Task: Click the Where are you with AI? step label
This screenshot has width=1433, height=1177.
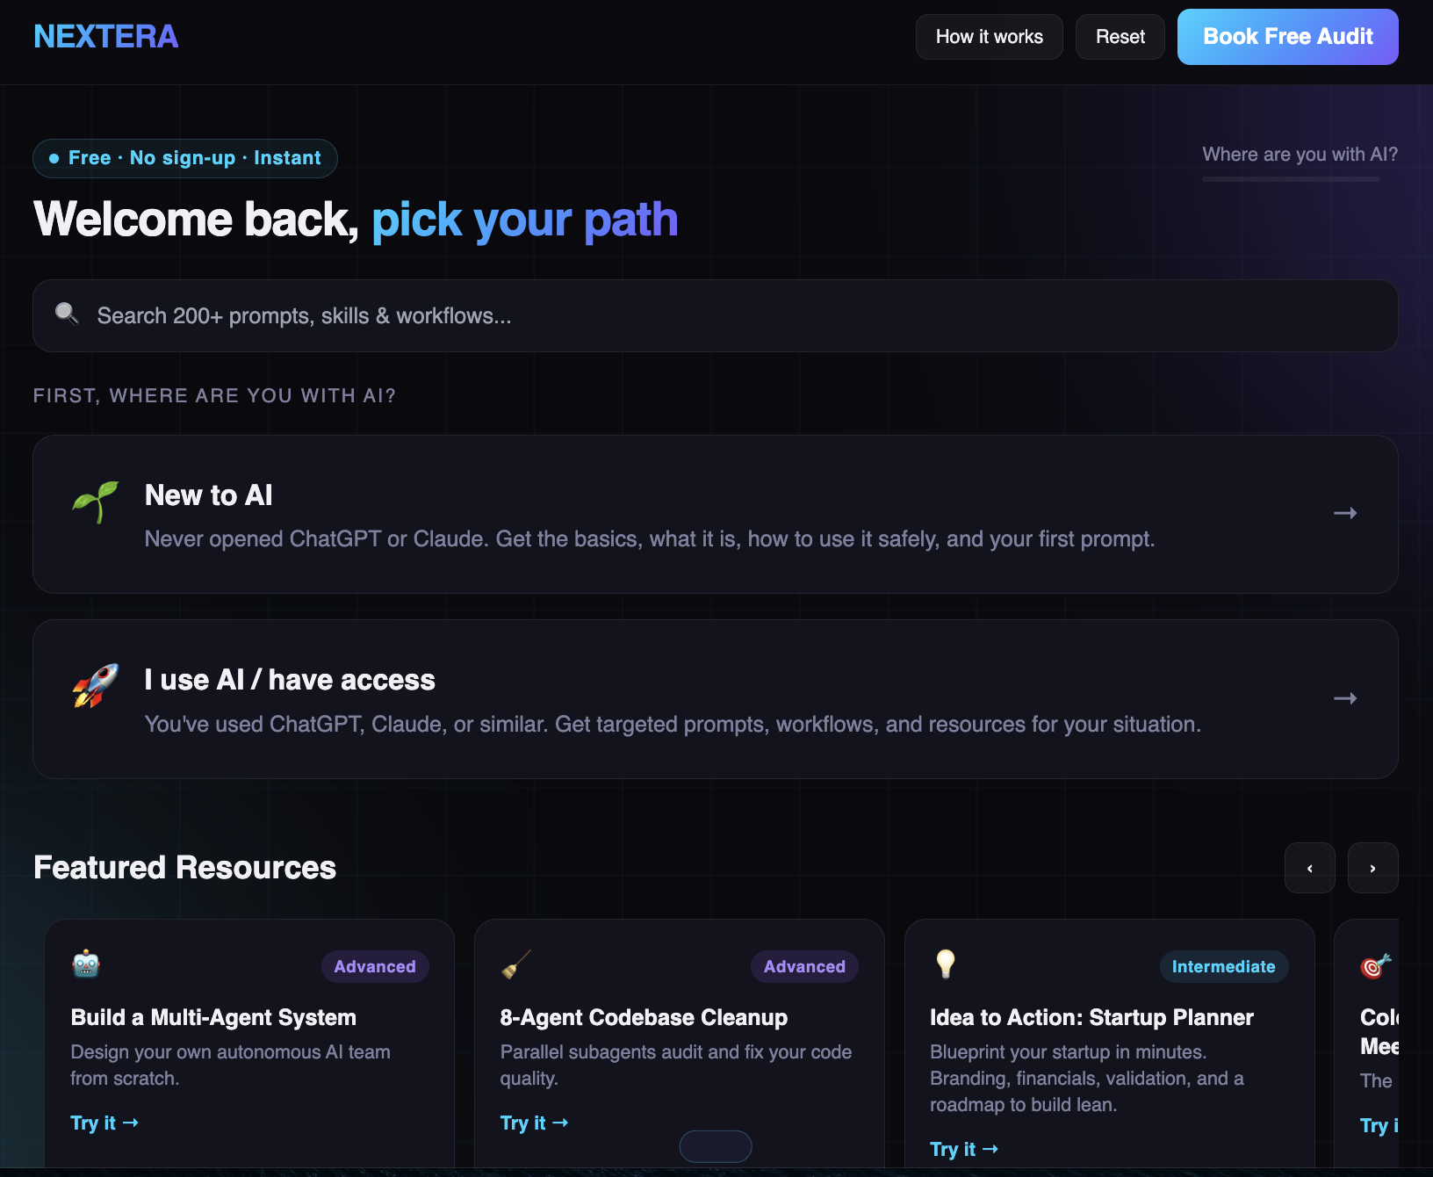Action: click(1300, 155)
